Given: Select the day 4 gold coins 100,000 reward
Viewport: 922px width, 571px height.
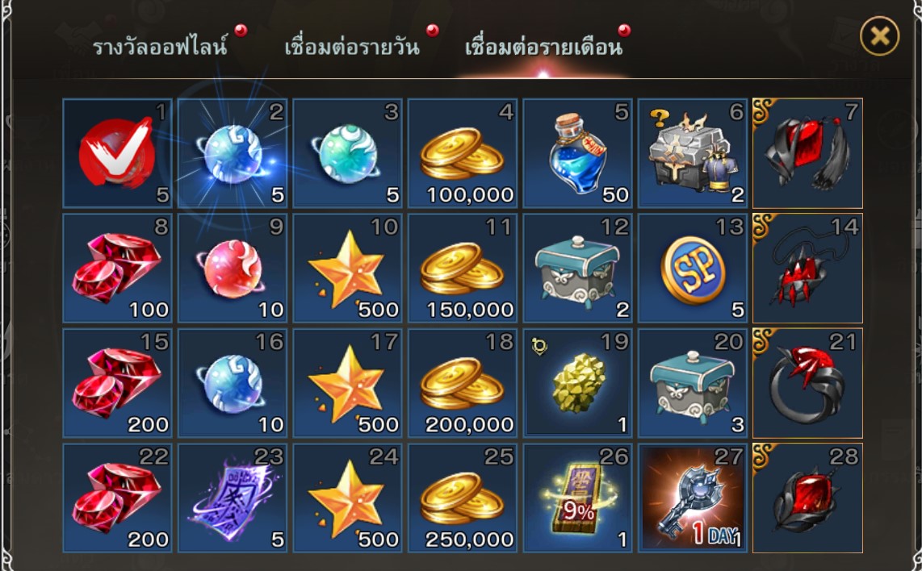Looking at the screenshot, I should click(463, 153).
